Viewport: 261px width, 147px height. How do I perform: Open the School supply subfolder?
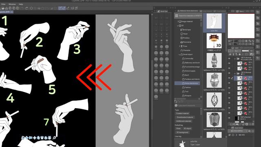[188, 71]
